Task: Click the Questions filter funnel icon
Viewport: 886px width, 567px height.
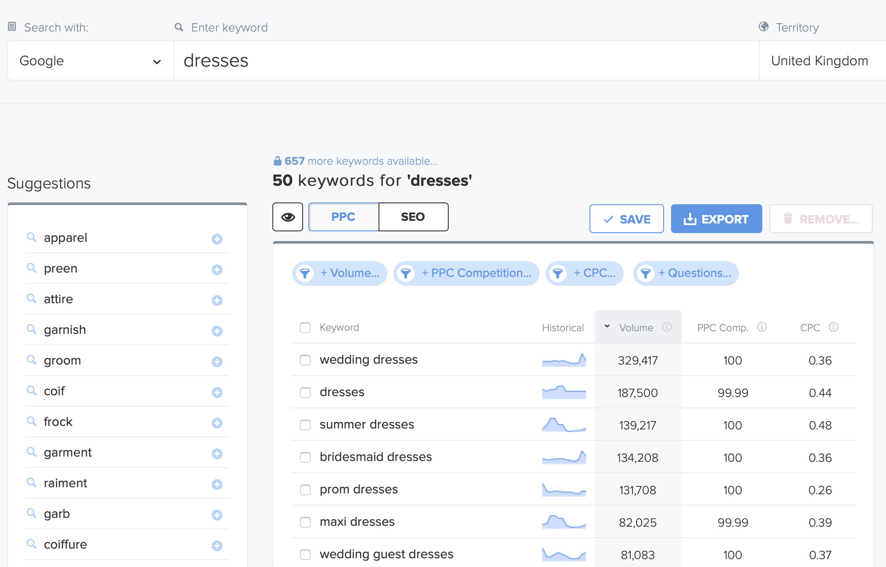Action: (x=646, y=273)
